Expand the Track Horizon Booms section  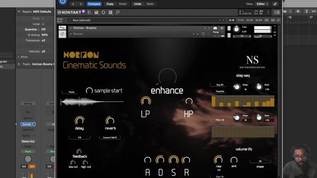[19, 64]
